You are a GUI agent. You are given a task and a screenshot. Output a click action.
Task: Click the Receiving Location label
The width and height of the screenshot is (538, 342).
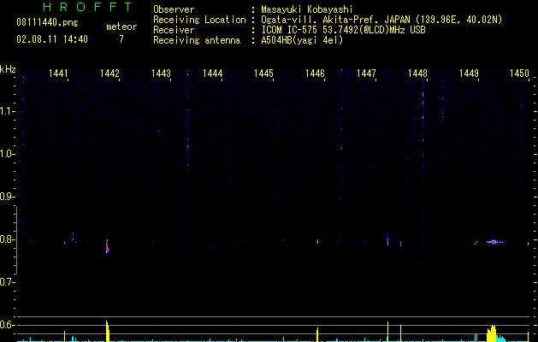coord(199,20)
